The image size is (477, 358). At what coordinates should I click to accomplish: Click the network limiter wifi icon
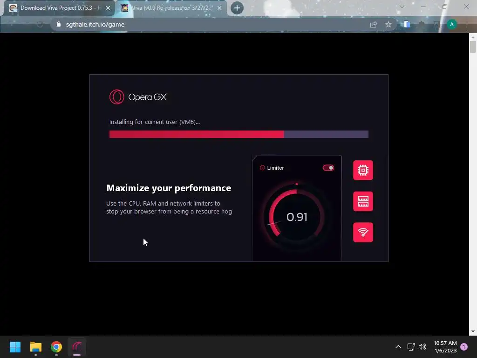[363, 232]
